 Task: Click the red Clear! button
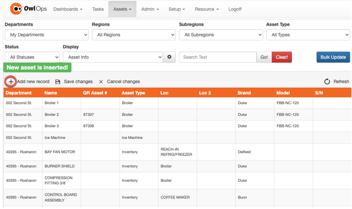click(282, 57)
